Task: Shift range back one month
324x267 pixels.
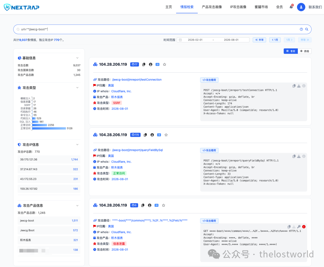Action: pos(275,40)
